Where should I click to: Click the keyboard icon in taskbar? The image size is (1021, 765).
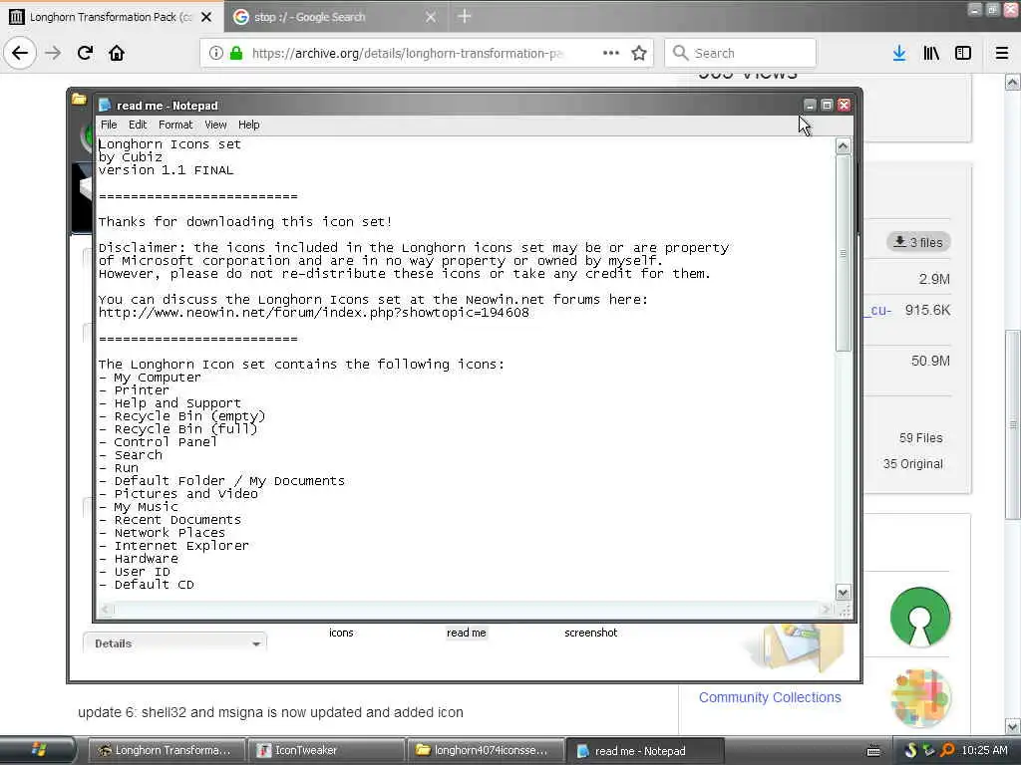click(873, 751)
